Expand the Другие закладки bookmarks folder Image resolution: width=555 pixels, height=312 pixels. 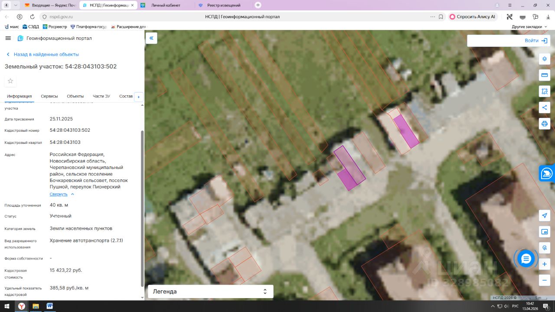(x=529, y=27)
